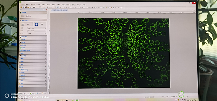The image size is (217, 101).
Task: Expand the 平场校正 flat field correction chevron
Action: point(46,78)
